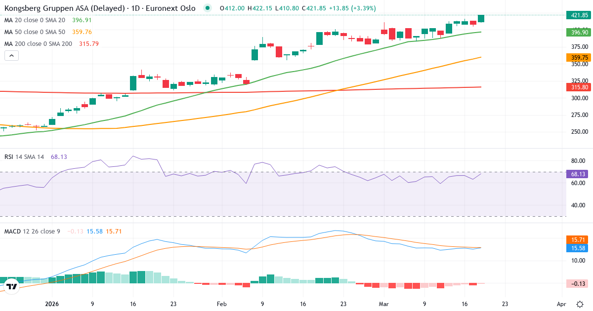This screenshot has height=311, width=593.
Task: Click the blue 15.58 MACD value tag
Action: 579,248
